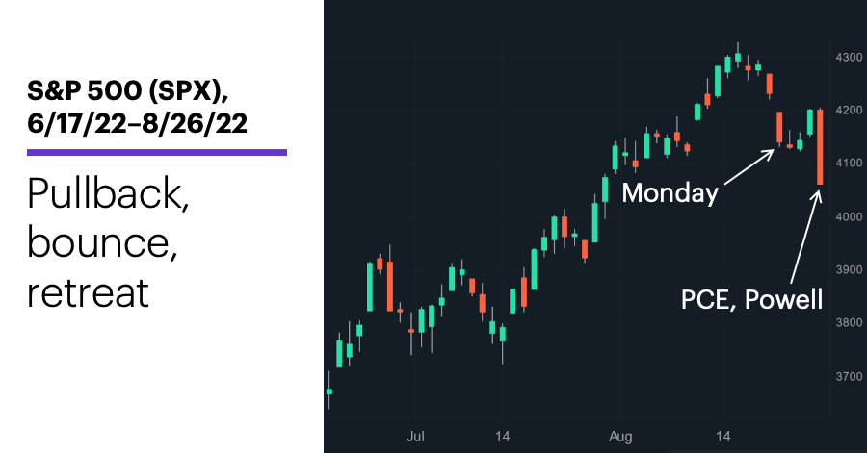Click the arrow pointing from Monday label

click(x=749, y=166)
